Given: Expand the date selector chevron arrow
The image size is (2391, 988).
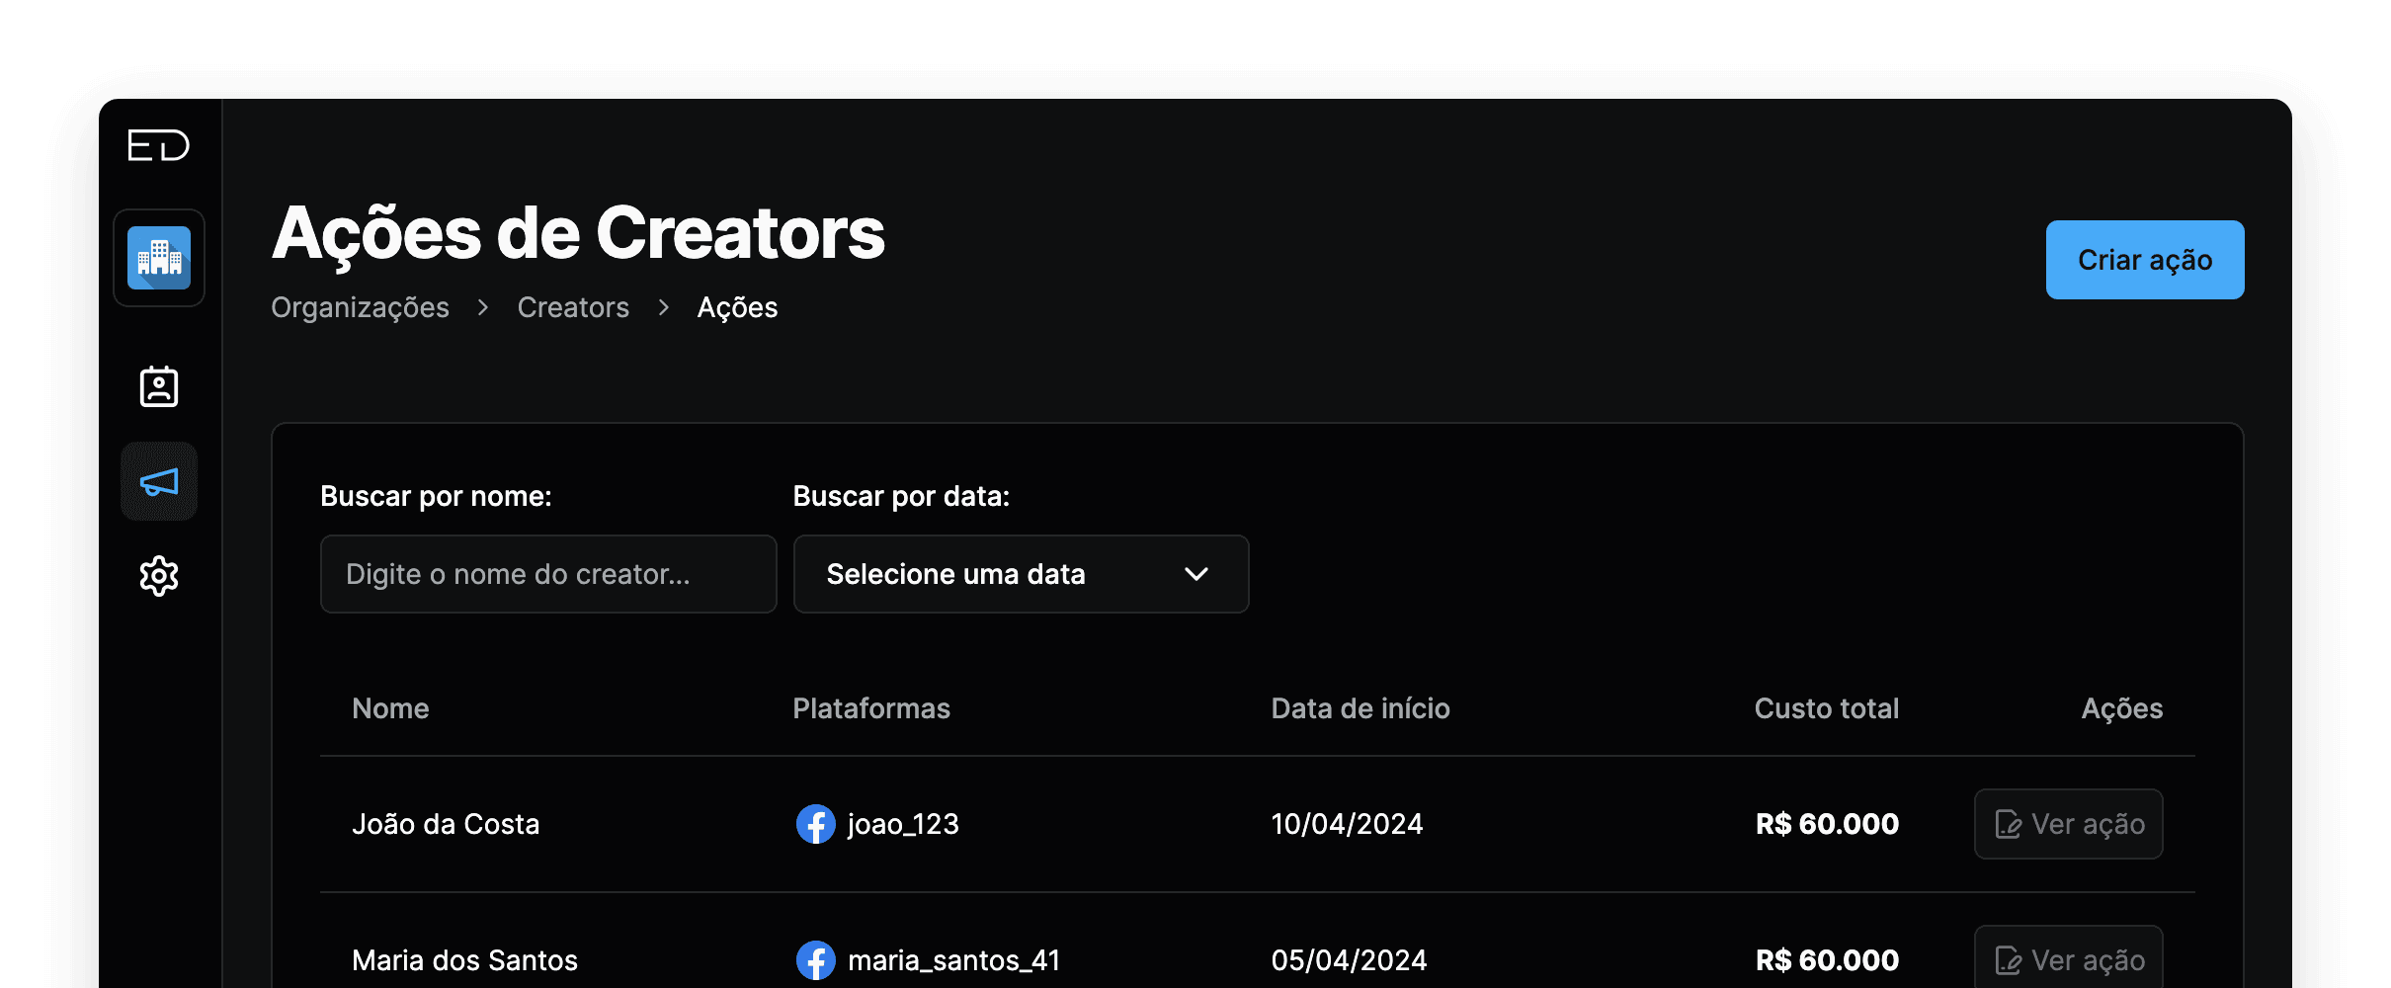Looking at the screenshot, I should [x=1196, y=574].
